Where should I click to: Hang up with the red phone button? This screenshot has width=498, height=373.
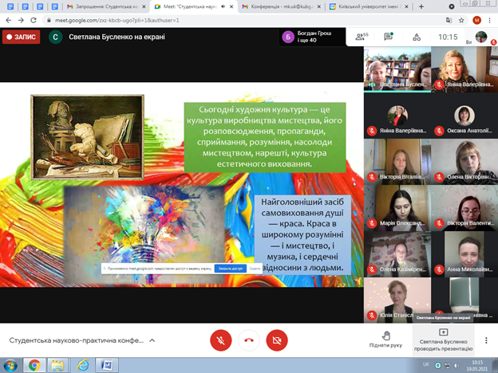(x=249, y=340)
